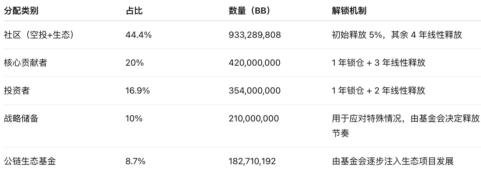Click the 解锁机制 column header
This screenshot has width=481, height=179.
(x=349, y=11)
